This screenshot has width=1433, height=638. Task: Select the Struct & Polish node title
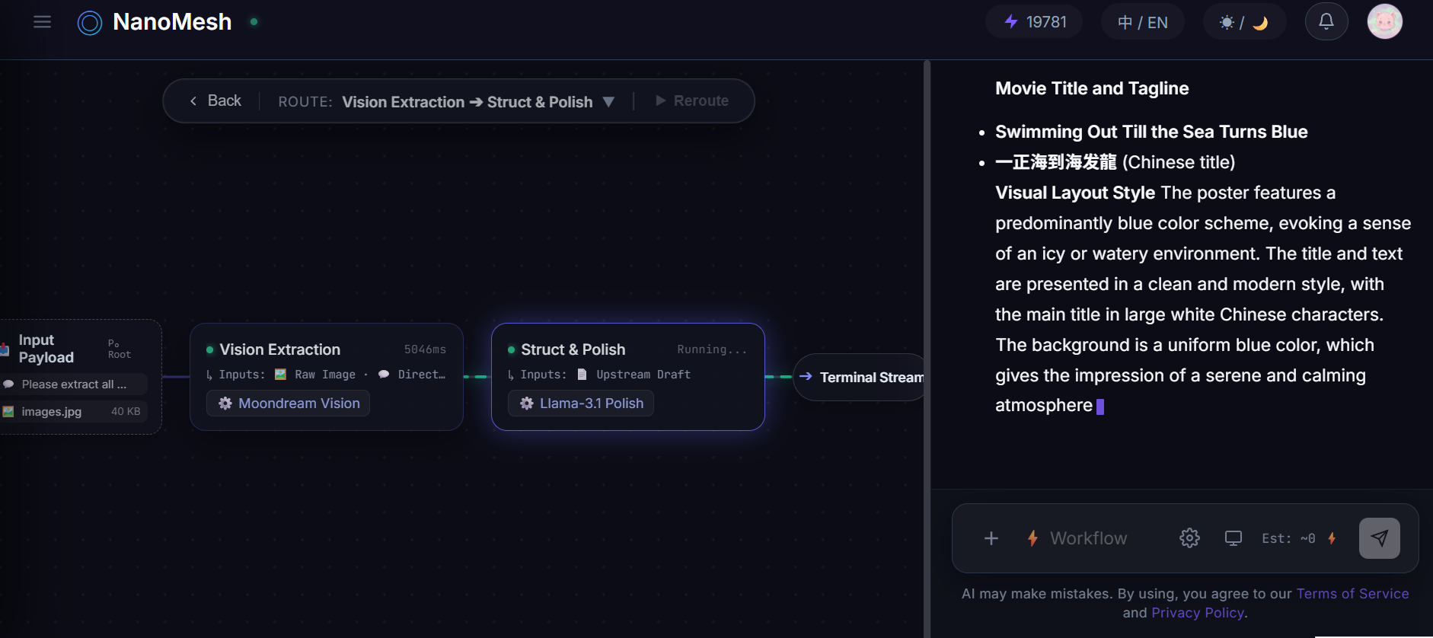click(x=573, y=349)
